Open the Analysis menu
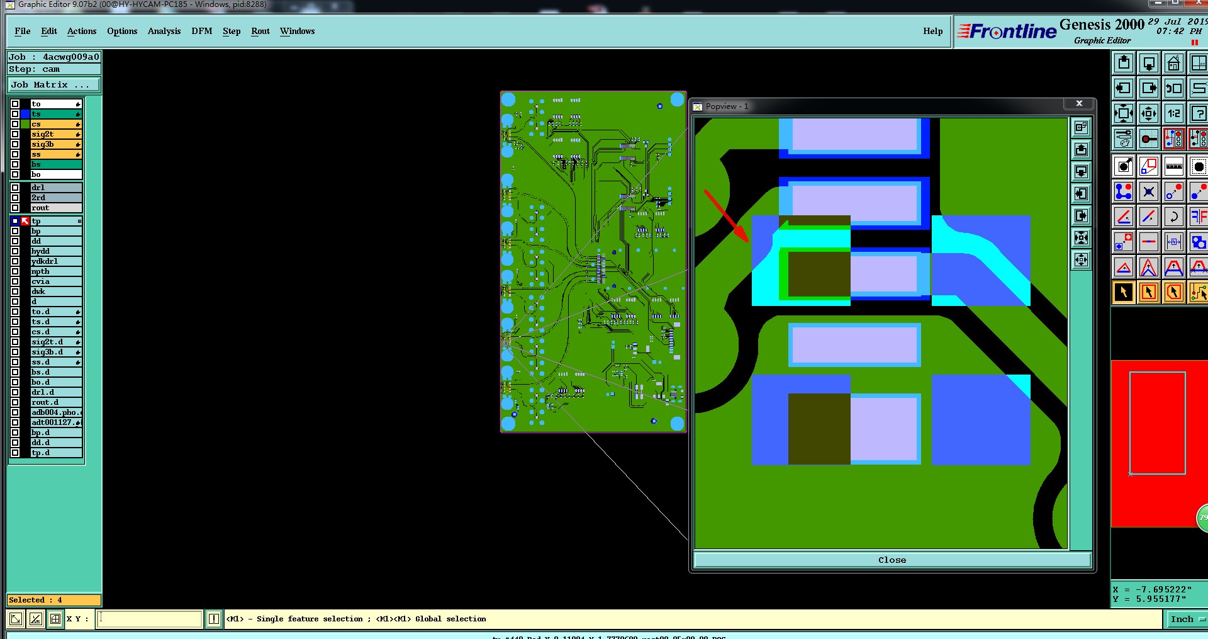This screenshot has height=639, width=1208. [164, 31]
